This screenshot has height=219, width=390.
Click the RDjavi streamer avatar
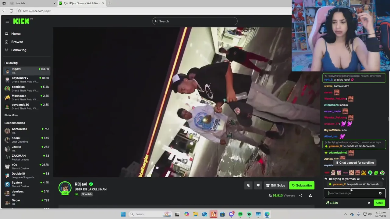pos(65,188)
